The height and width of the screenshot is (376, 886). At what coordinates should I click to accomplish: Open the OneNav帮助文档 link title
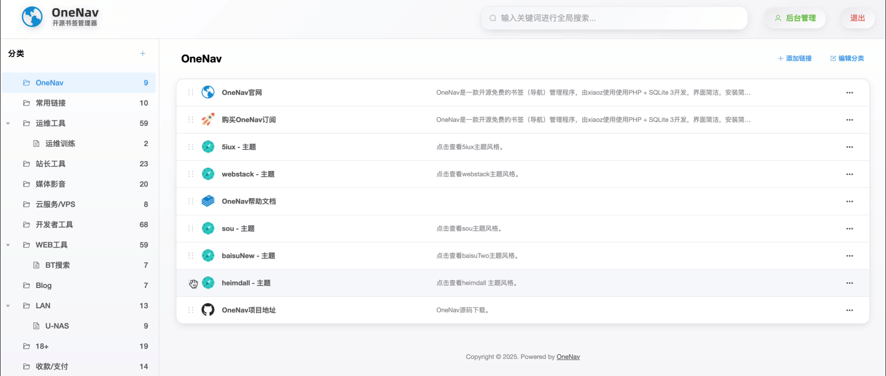pyautogui.click(x=249, y=201)
